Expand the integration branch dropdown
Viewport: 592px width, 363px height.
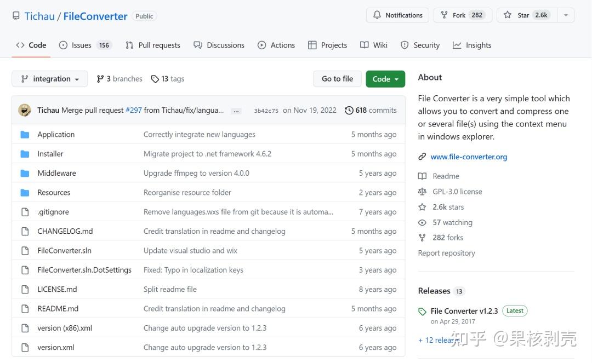coord(50,79)
